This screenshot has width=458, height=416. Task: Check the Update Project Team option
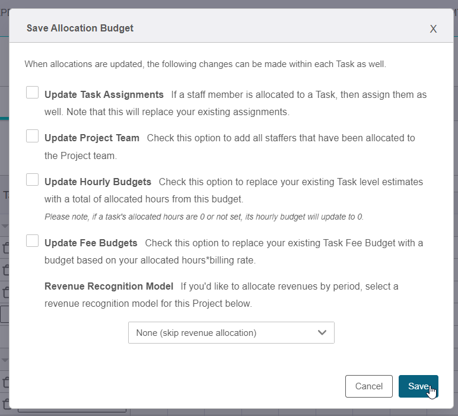(x=33, y=136)
